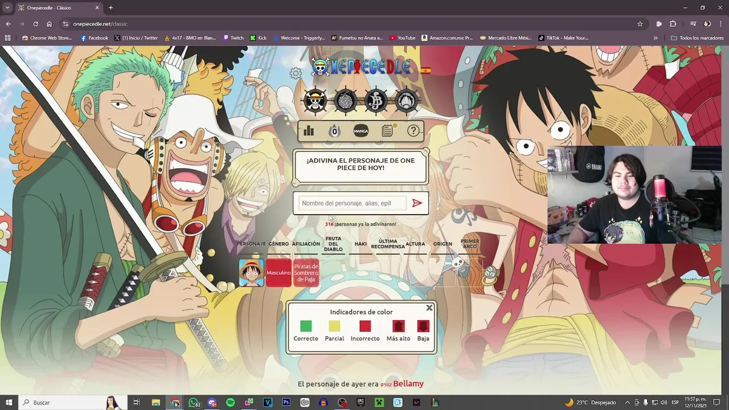Toggle the MANGA spoiler mode button

tap(361, 131)
